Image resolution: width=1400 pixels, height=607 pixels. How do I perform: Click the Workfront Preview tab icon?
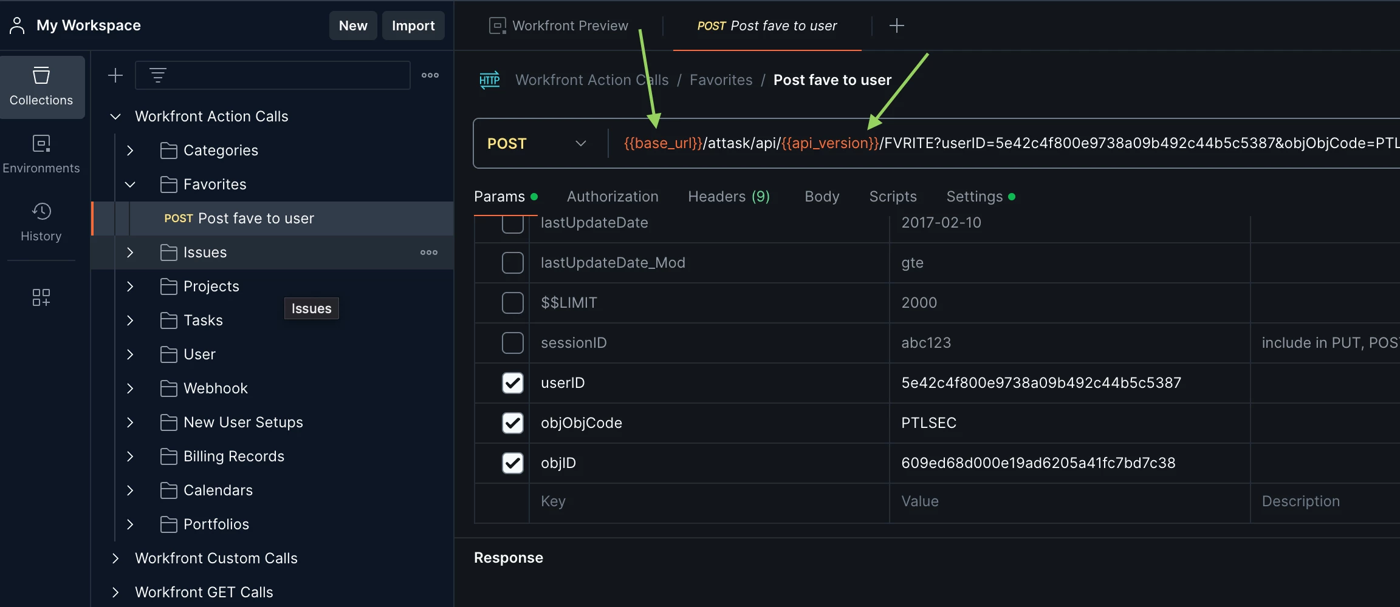coord(498,25)
